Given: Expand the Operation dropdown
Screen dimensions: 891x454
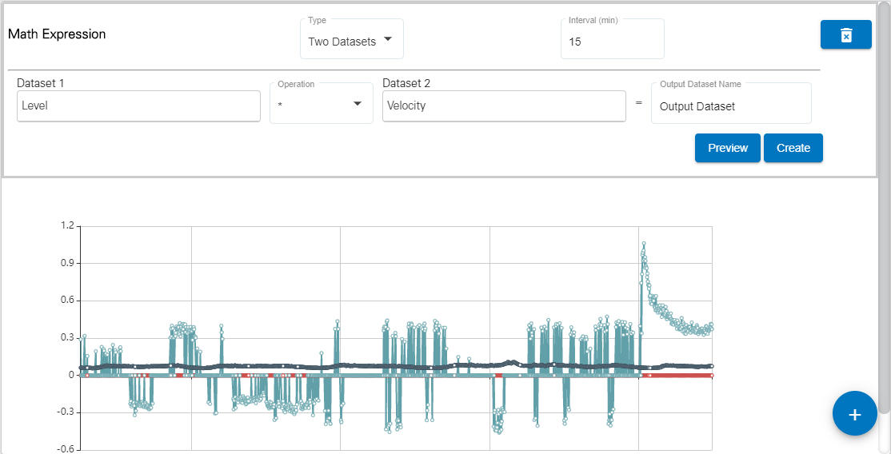Looking at the screenshot, I should click(321, 105).
